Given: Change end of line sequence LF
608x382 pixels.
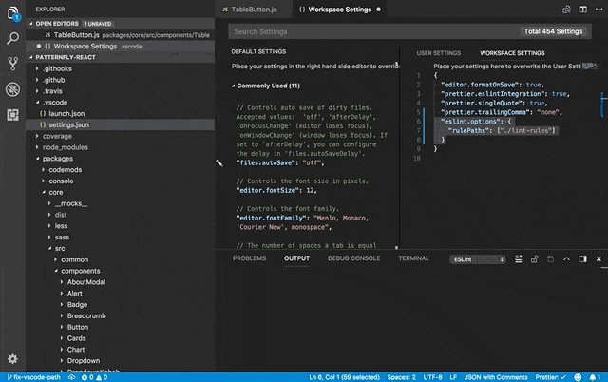Looking at the screenshot, I should point(453,377).
